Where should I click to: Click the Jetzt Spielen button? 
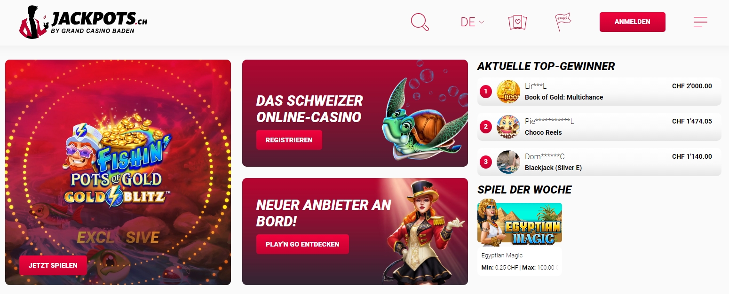[x=53, y=265]
